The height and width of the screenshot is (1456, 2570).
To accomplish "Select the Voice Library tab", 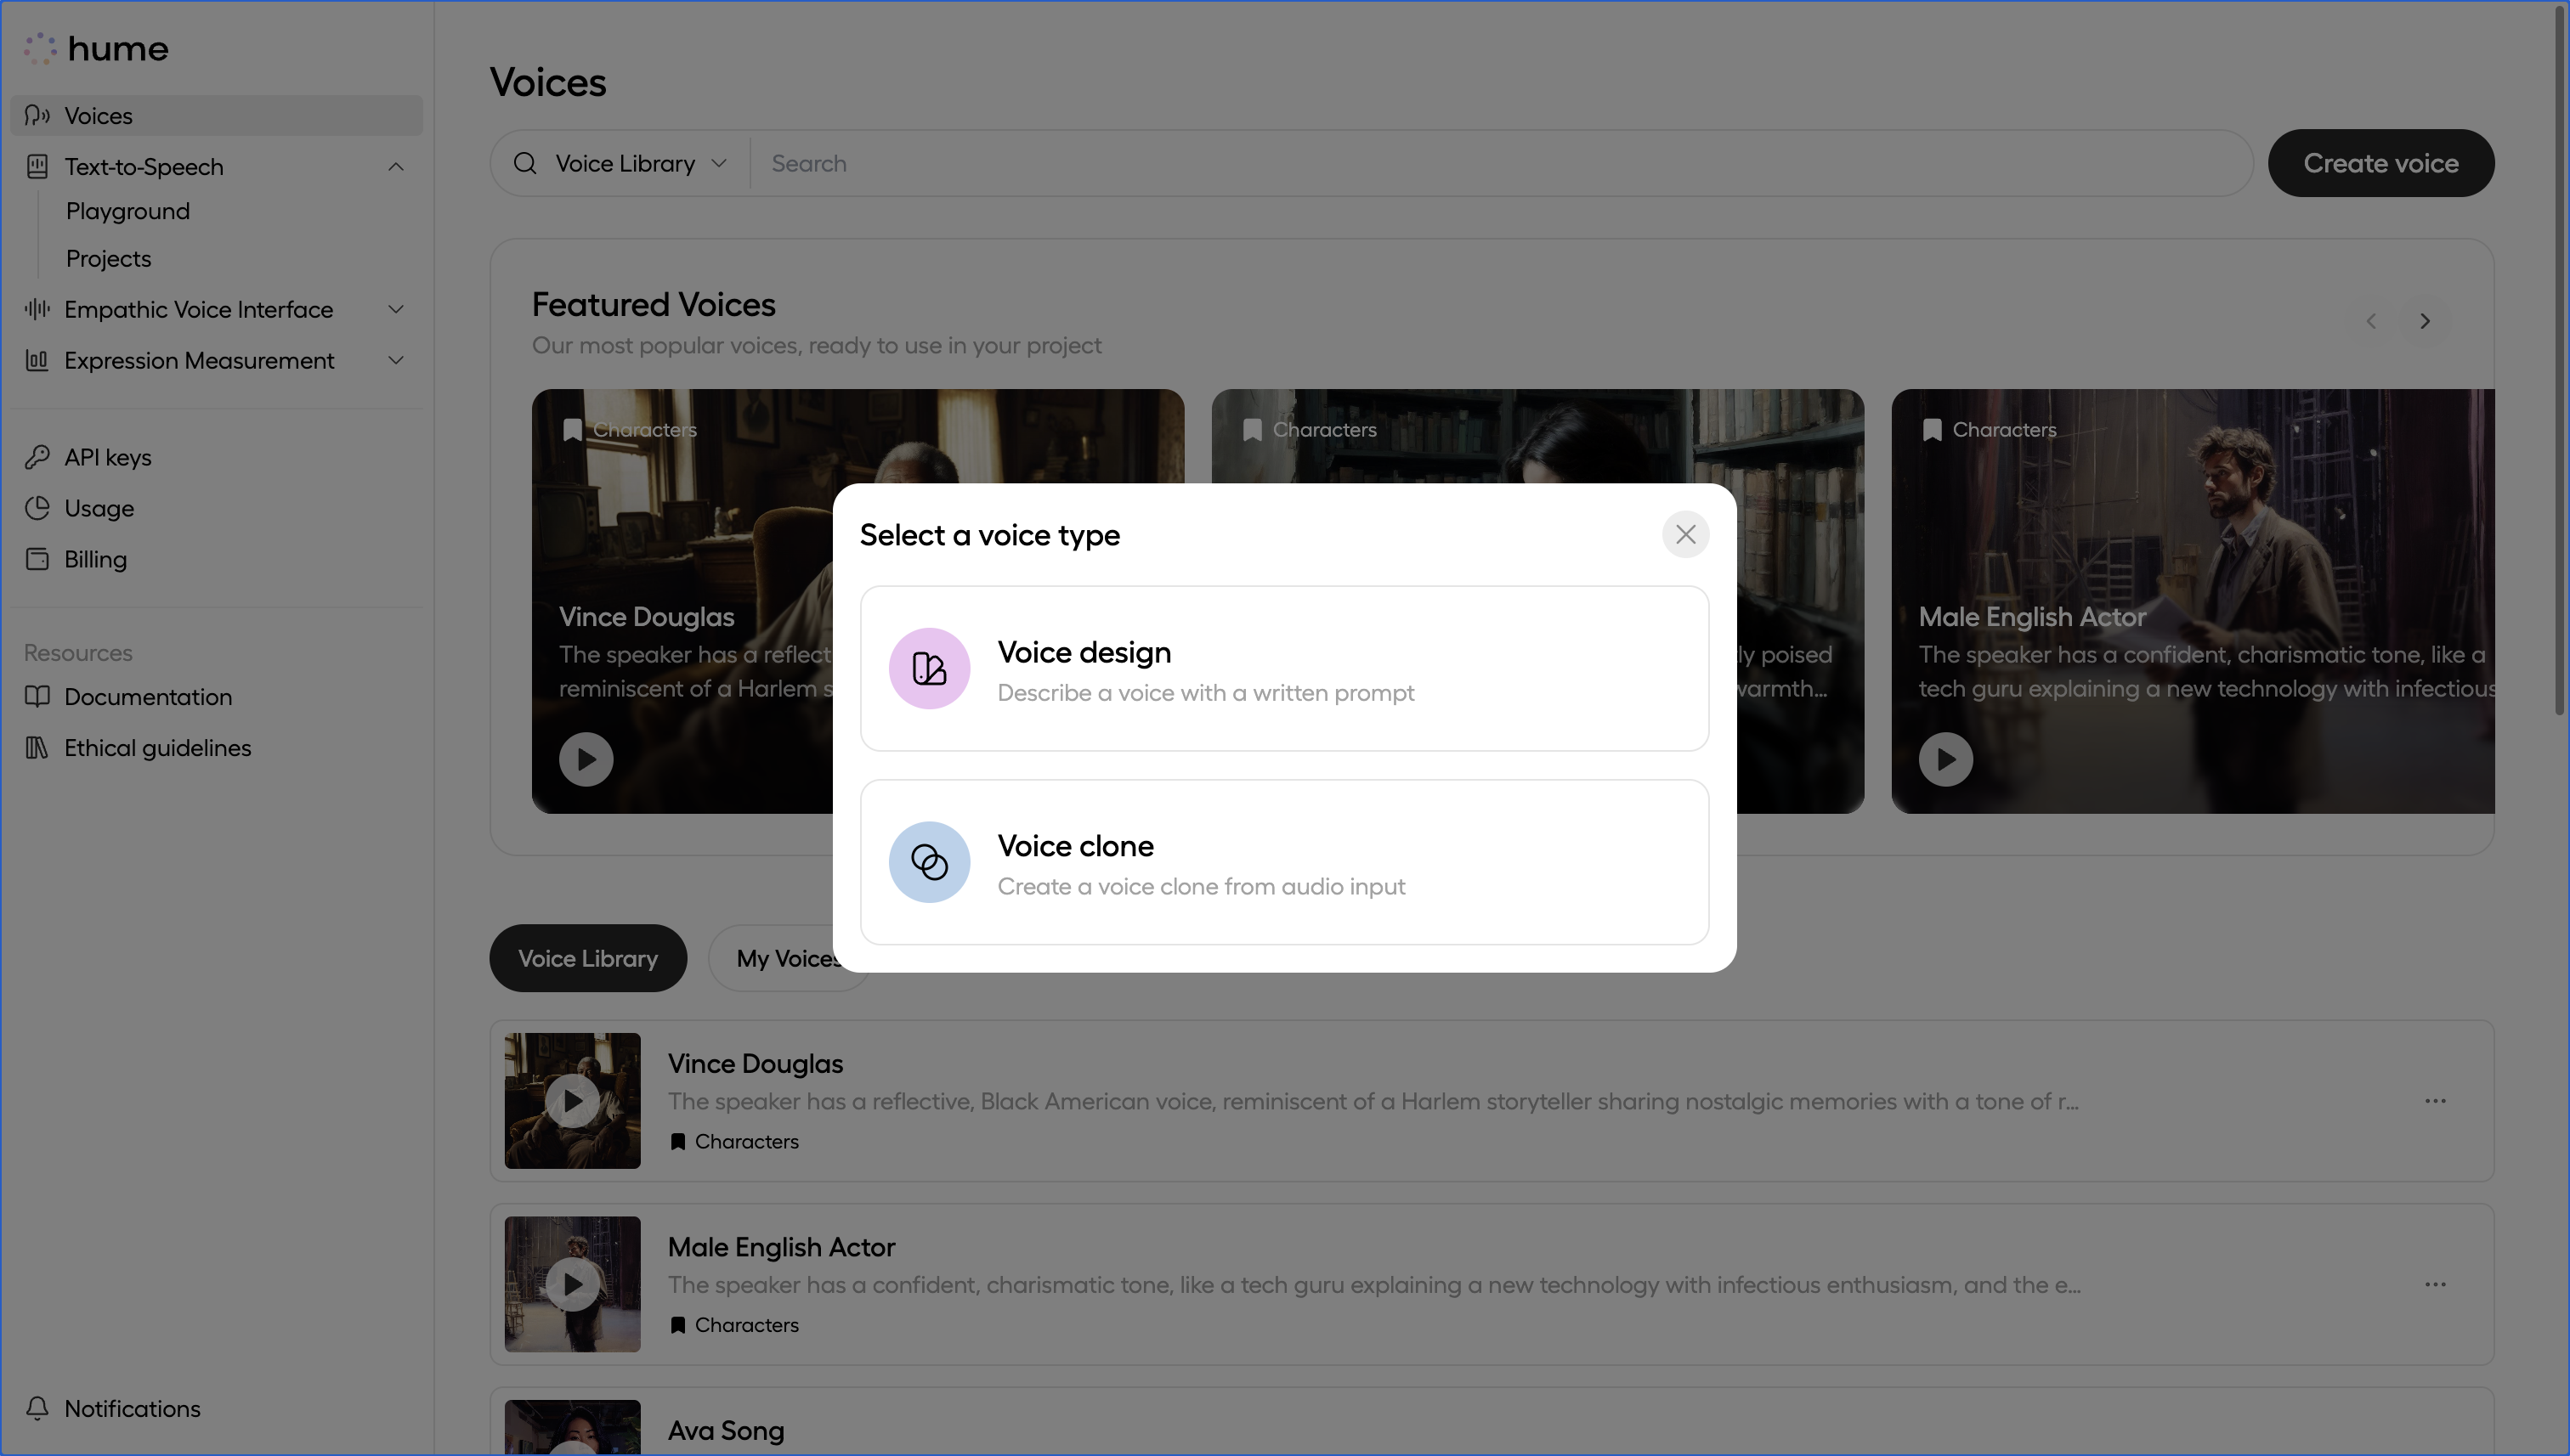I will pyautogui.click(x=587, y=957).
